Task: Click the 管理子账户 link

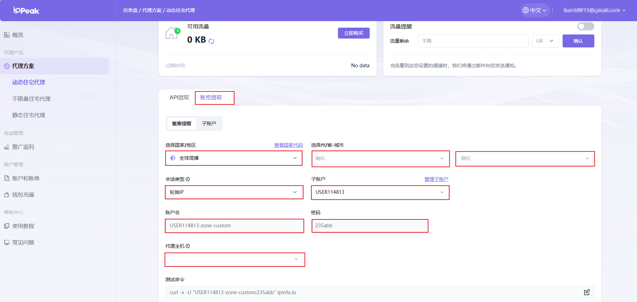Action: (436, 179)
